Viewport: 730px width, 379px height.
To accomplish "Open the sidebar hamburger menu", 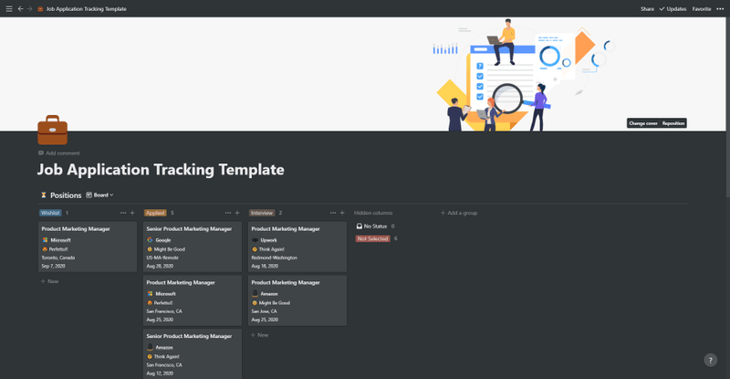I will [x=9, y=9].
